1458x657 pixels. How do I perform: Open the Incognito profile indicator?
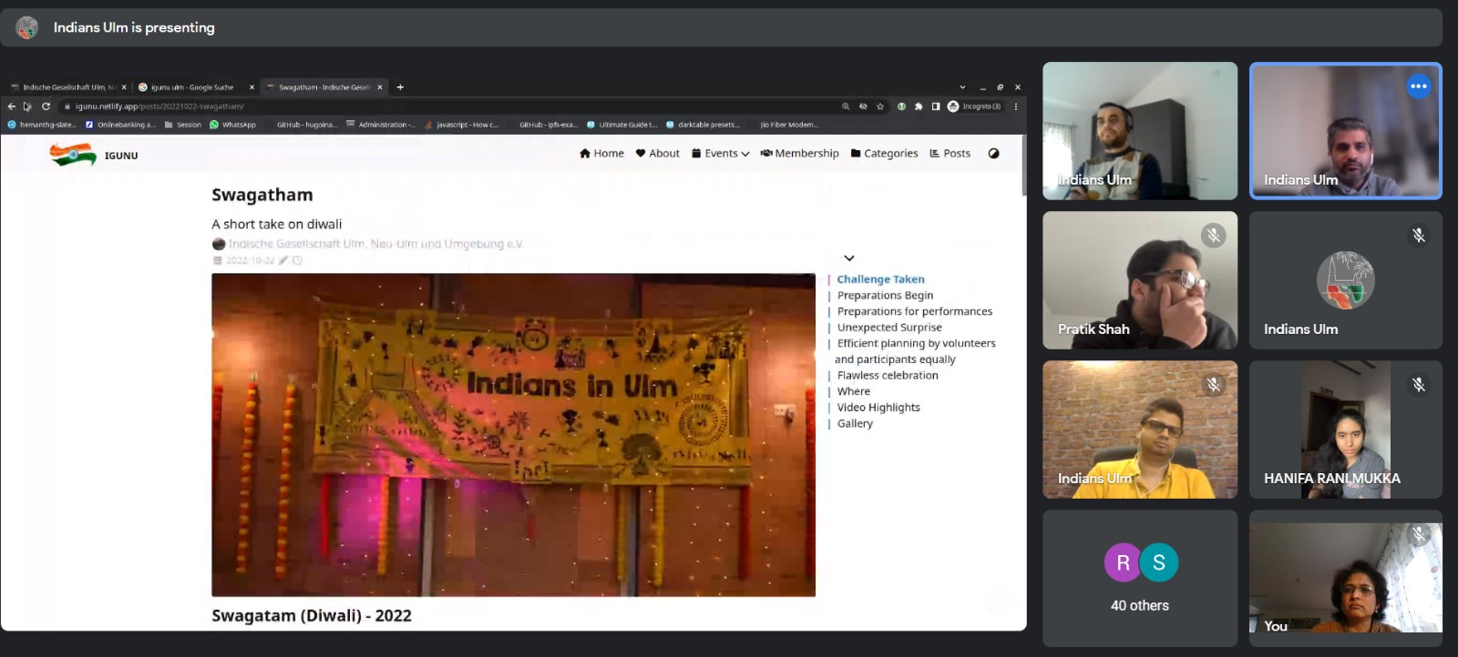pos(974,106)
